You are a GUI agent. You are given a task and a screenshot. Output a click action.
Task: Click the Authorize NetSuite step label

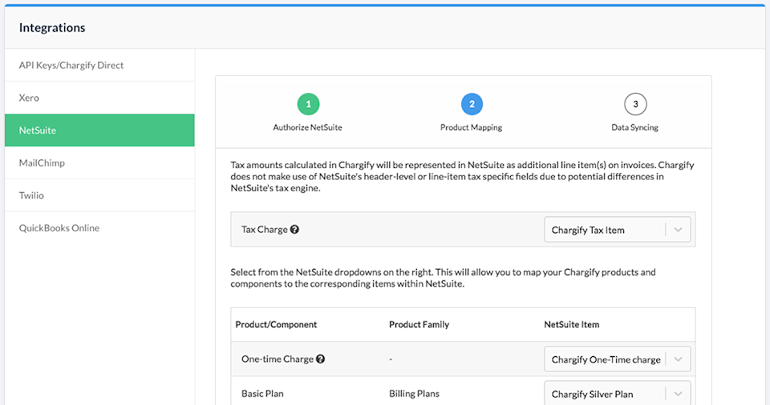[307, 127]
